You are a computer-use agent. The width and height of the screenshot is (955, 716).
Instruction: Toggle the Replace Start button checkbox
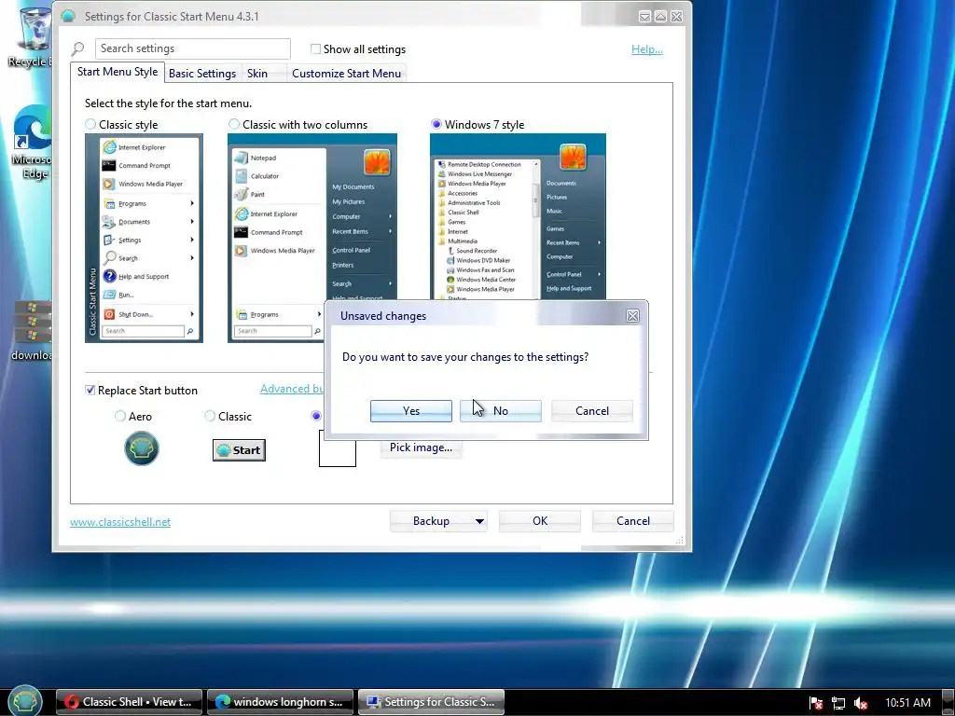[90, 391]
